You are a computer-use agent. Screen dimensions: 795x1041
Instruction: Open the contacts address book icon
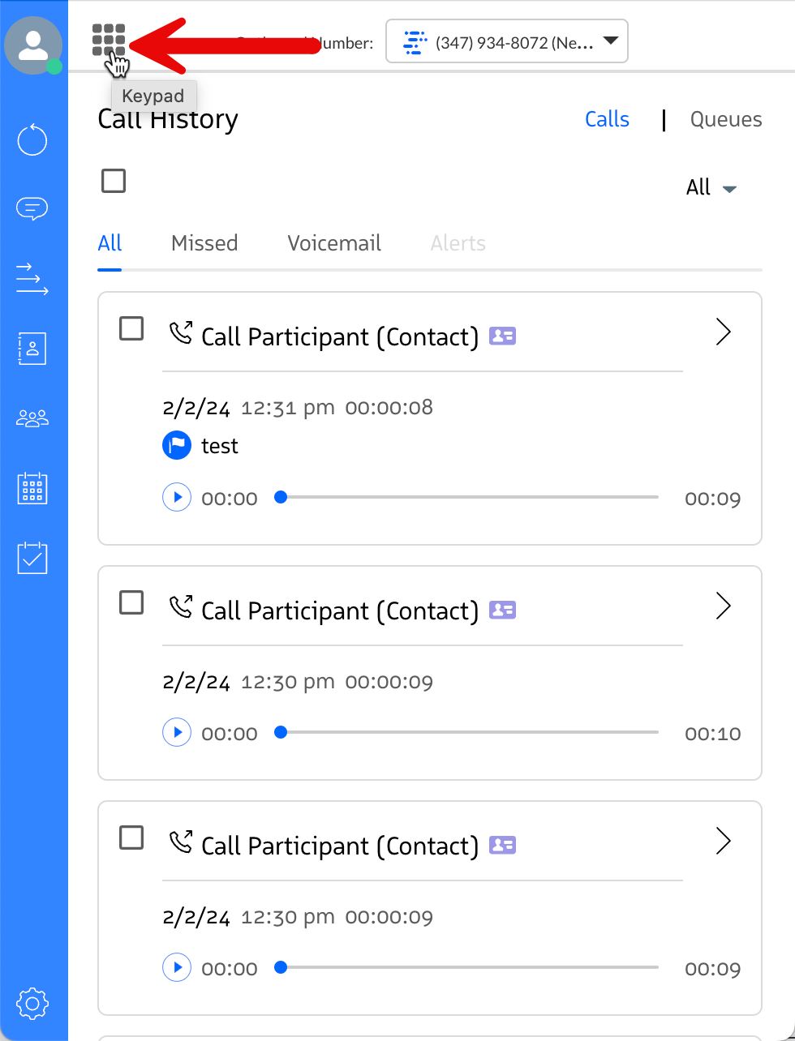[32, 349]
